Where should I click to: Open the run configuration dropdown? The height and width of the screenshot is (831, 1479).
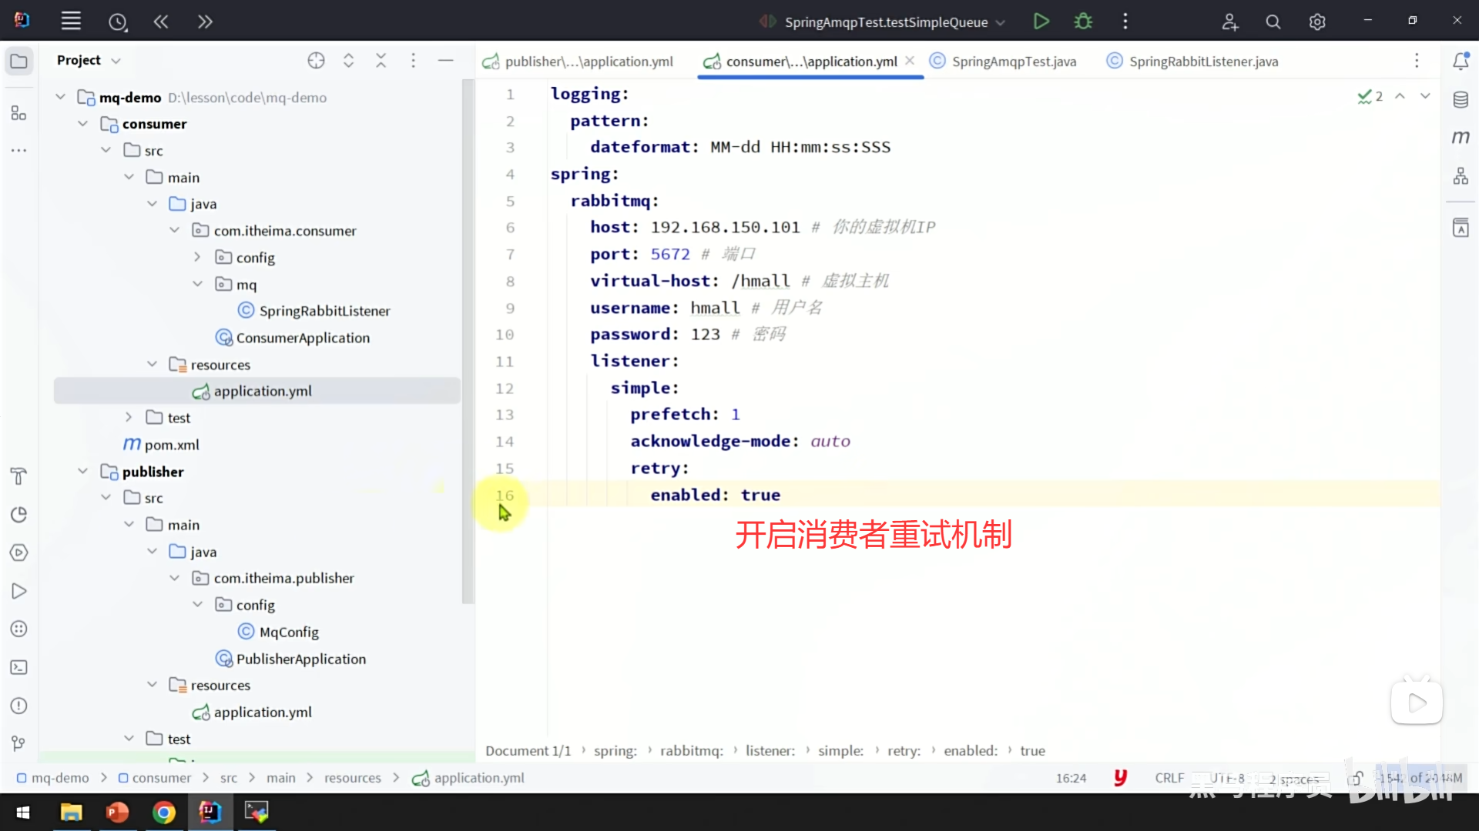1001,22
